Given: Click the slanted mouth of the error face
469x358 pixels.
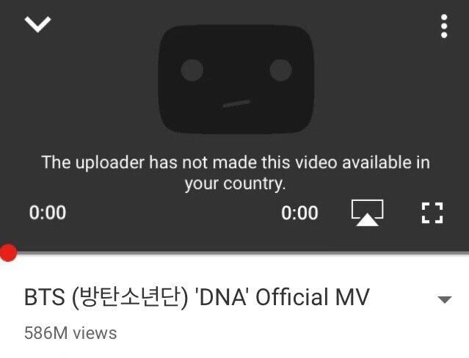Looking at the screenshot, I should (236, 103).
